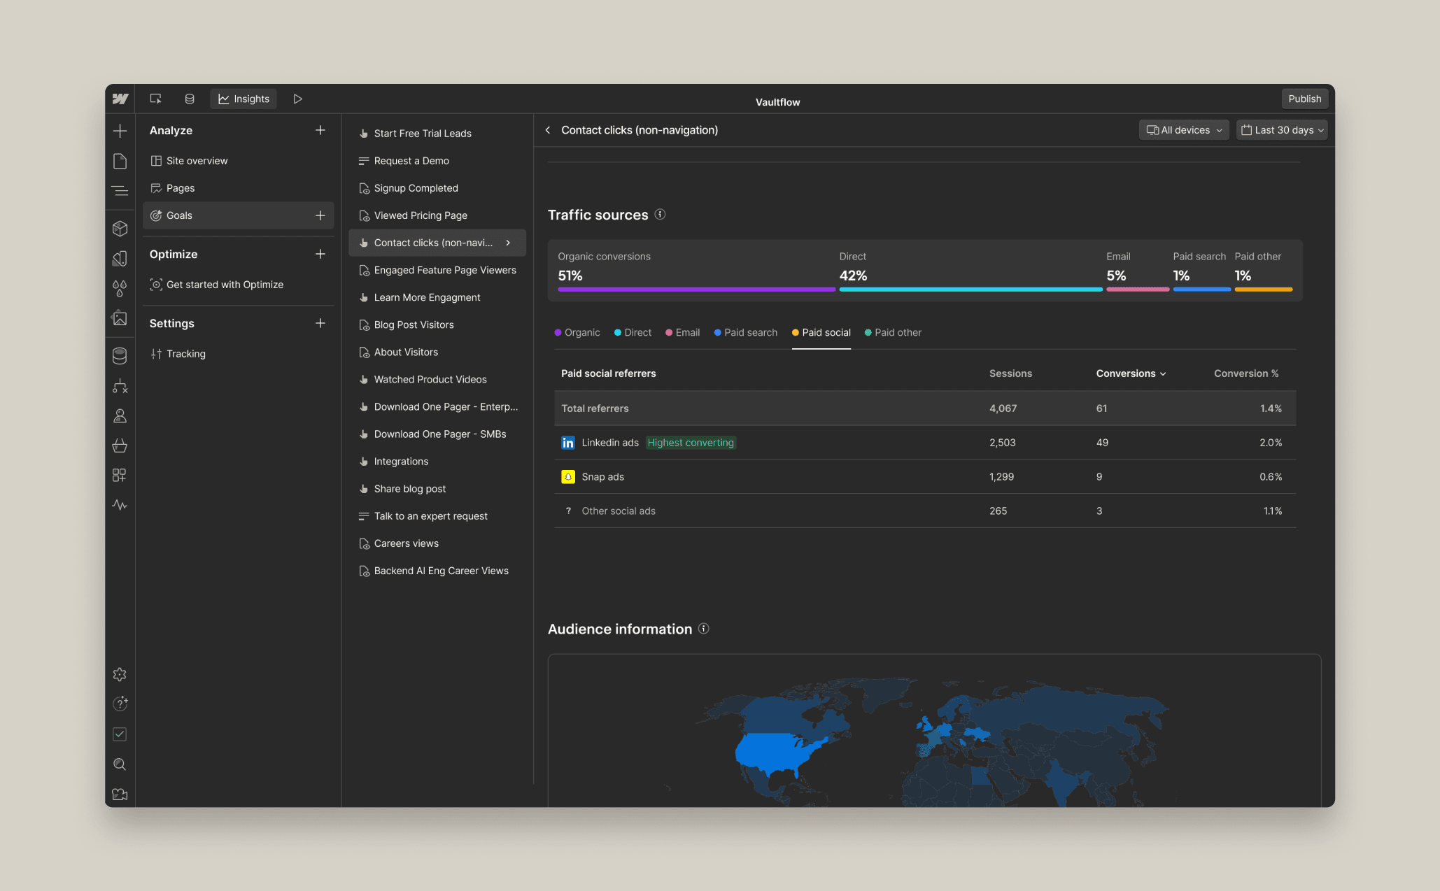
Task: Click the info icon next to Traffic sources
Action: [x=660, y=215]
